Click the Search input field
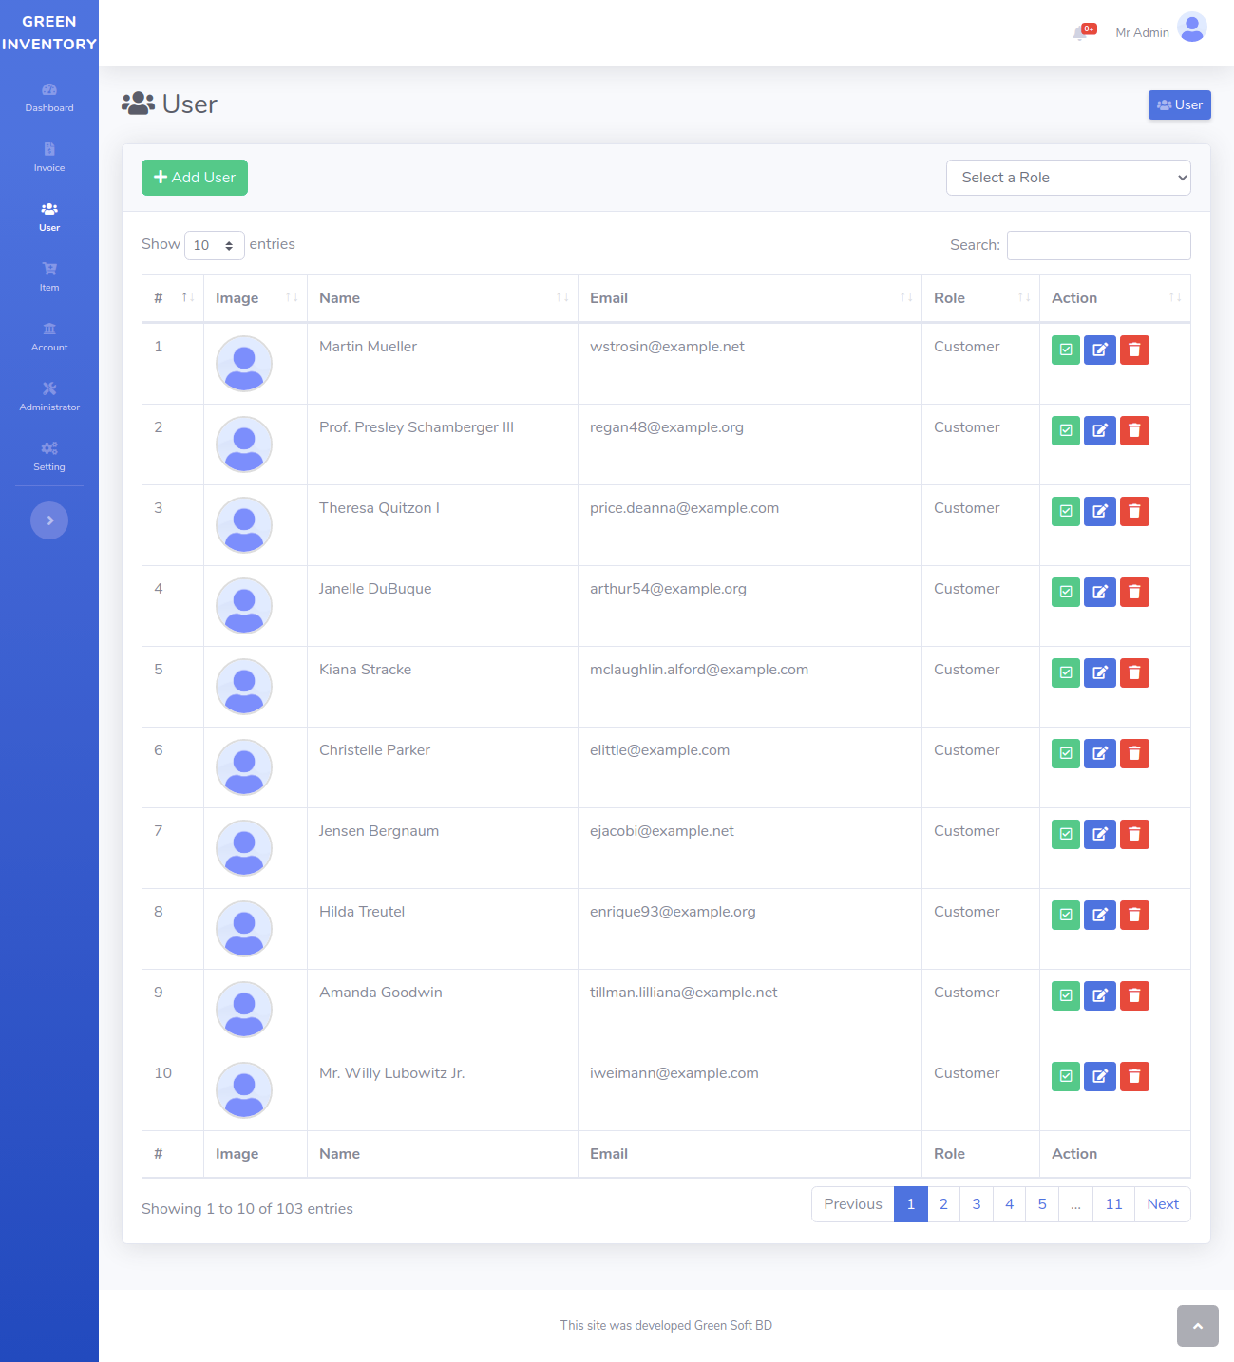This screenshot has width=1234, height=1362. tap(1098, 245)
